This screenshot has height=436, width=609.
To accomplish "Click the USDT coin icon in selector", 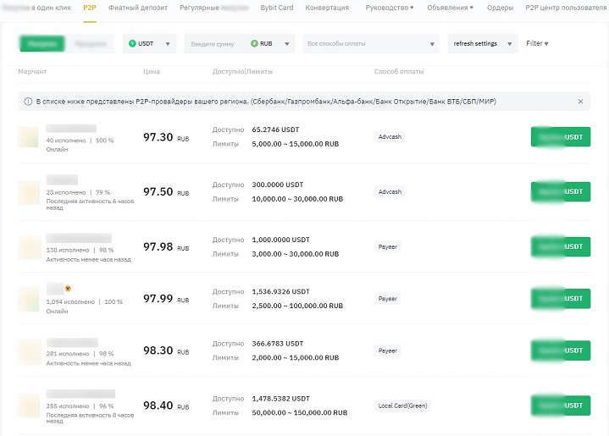I will point(132,43).
